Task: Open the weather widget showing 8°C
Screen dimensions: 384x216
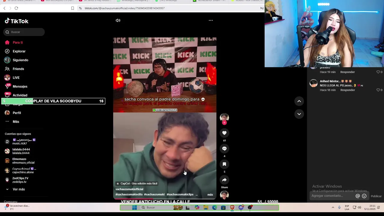Action: tap(17, 207)
